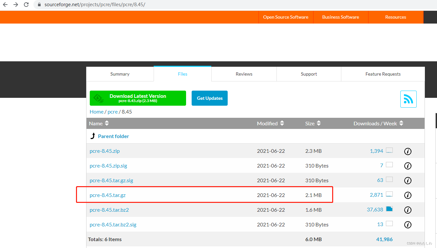This screenshot has width=437, height=248.
Task: Open the Resources menu
Action: click(x=396, y=17)
